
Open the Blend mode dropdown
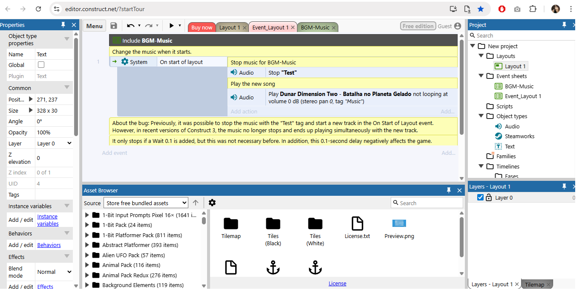pos(54,272)
